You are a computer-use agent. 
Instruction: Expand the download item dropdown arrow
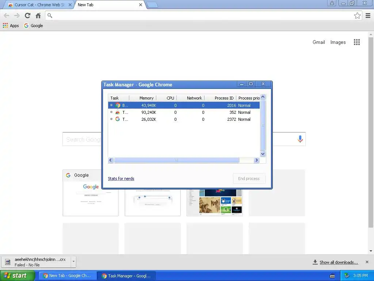coord(73,262)
